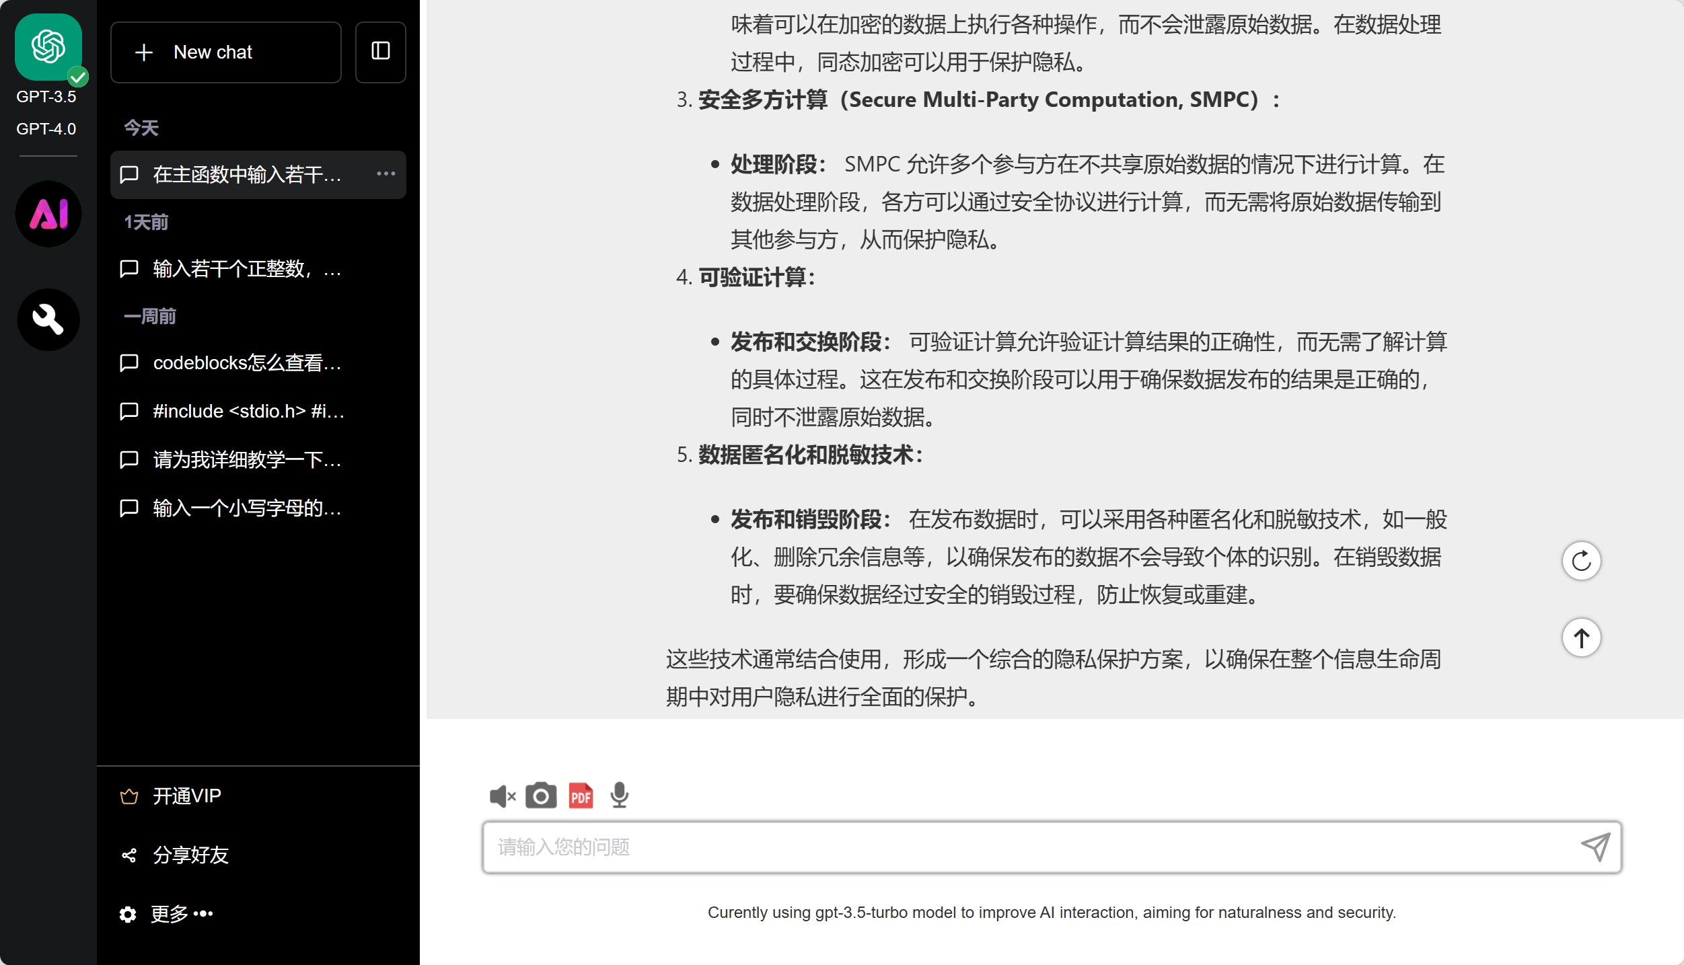This screenshot has height=965, width=1684.
Task: Click the ChatGPT logo icon
Action: (48, 47)
